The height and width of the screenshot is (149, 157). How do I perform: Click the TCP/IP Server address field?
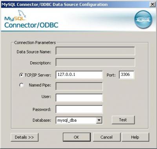79,75
